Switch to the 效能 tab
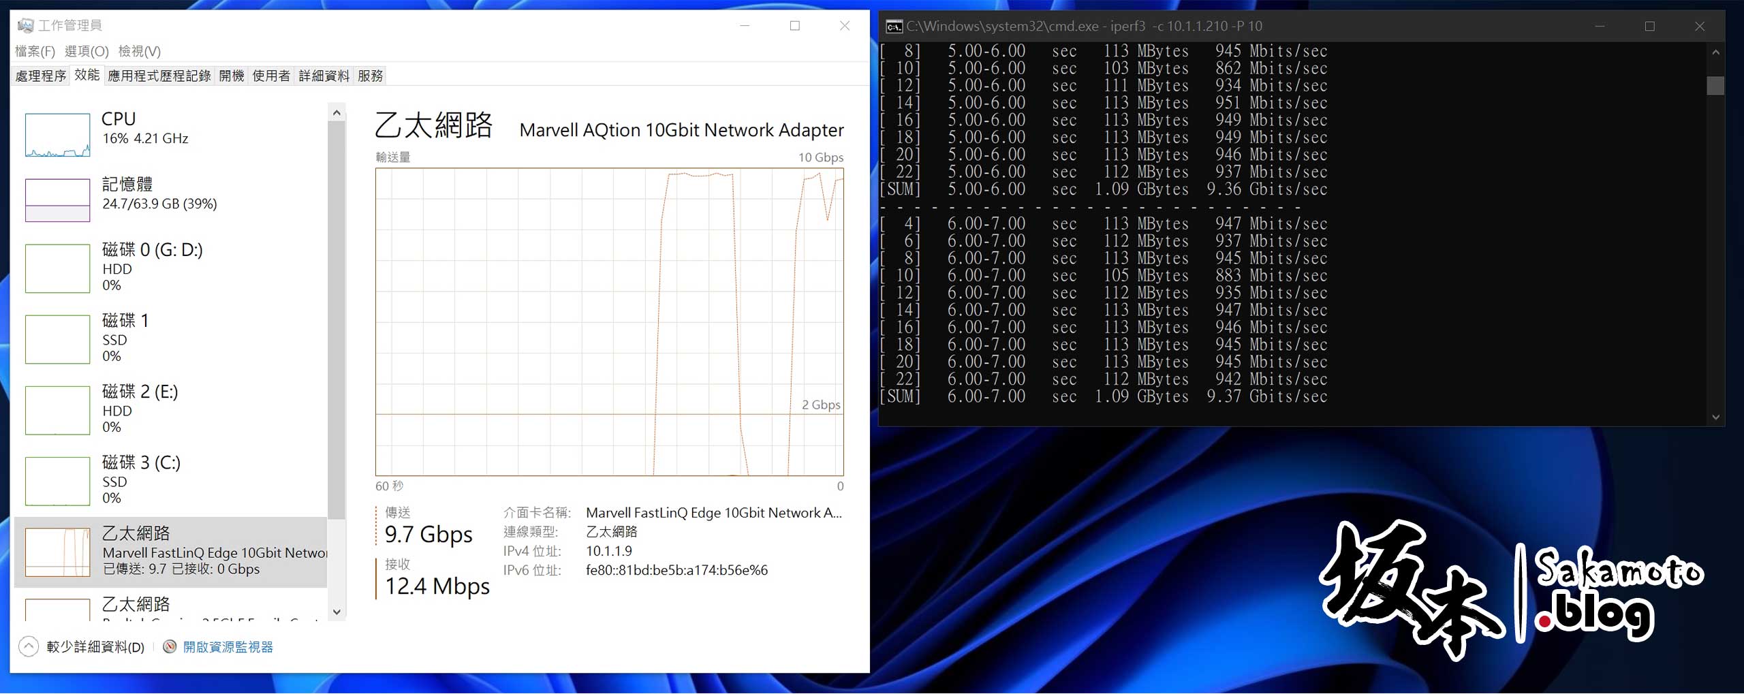This screenshot has width=1744, height=694. pyautogui.click(x=87, y=75)
